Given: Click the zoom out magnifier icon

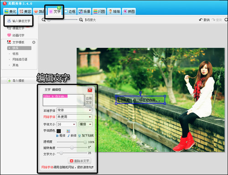Looking at the screenshot, I should (43, 20).
